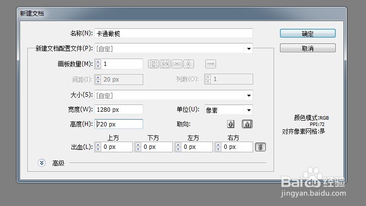Click the 画板数量 input field
Image resolution: width=366 pixels, height=206 pixels.
pyautogui.click(x=122, y=64)
